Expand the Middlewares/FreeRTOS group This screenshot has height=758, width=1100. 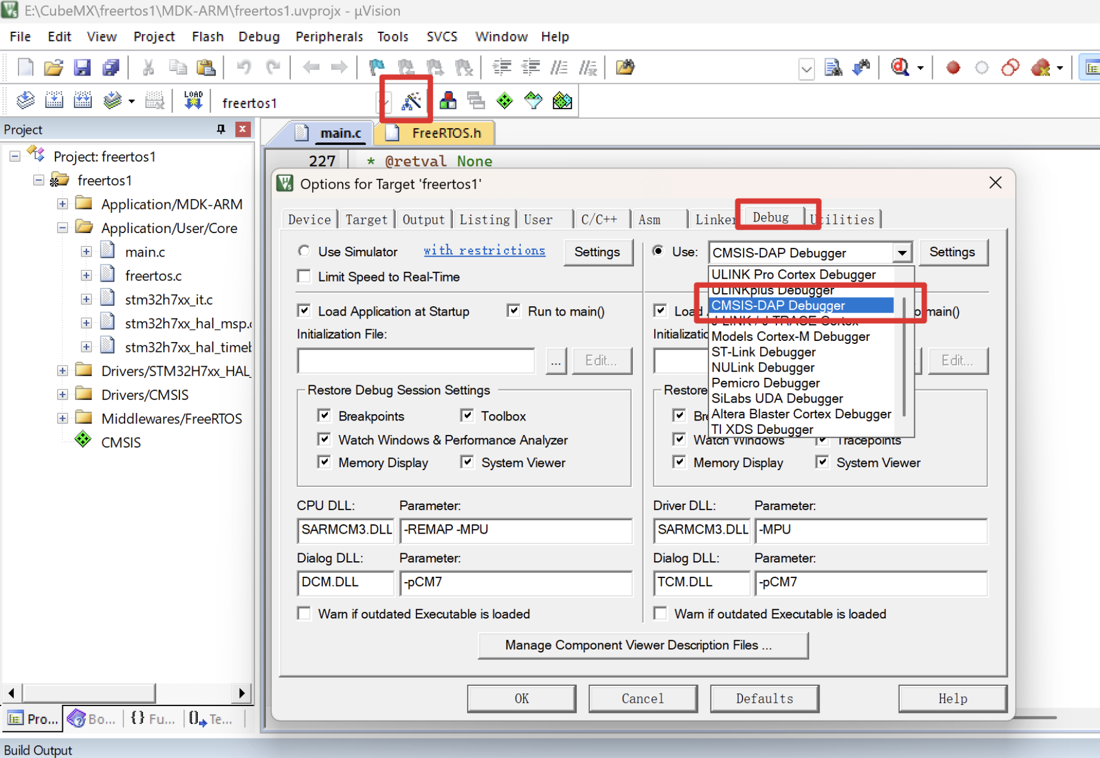62,418
